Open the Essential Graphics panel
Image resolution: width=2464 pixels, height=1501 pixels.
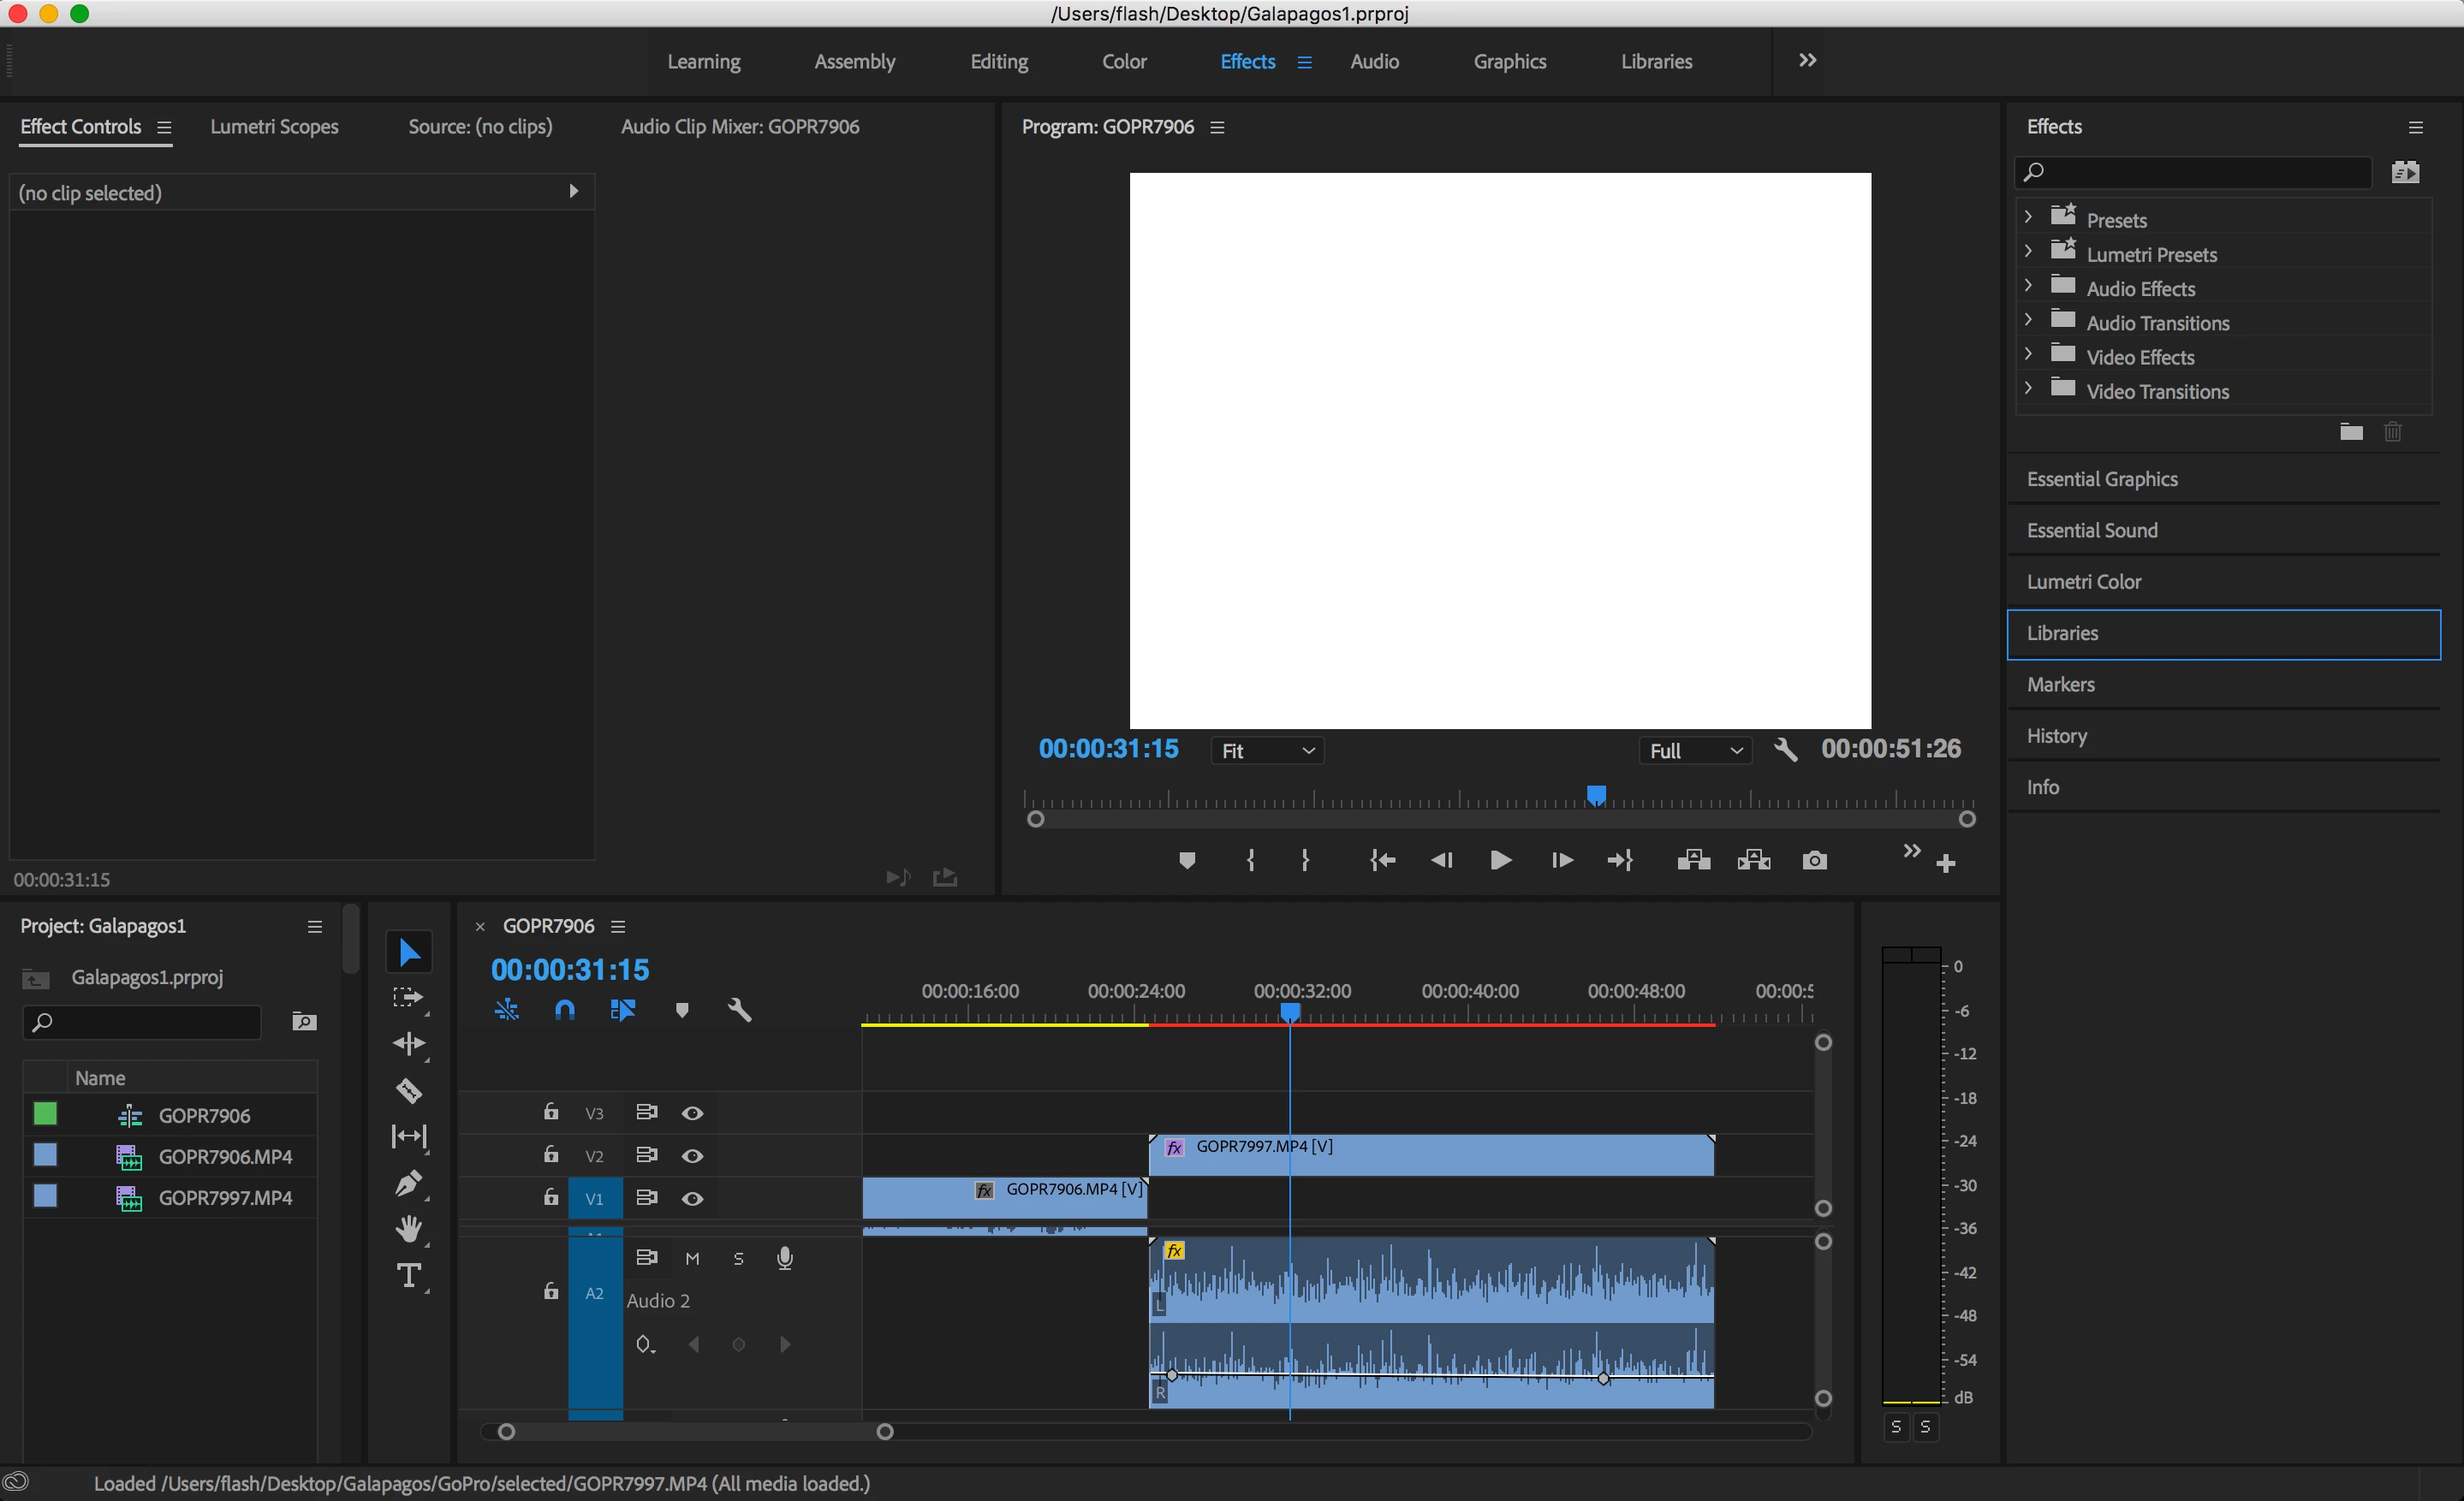coord(2102,478)
